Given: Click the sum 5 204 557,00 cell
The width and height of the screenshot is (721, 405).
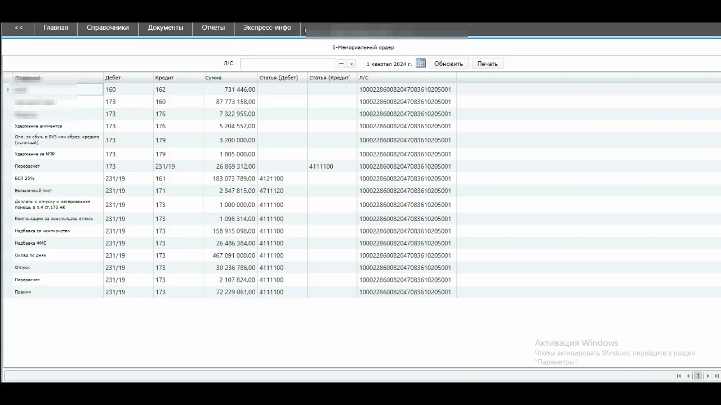Looking at the screenshot, I should [x=230, y=126].
